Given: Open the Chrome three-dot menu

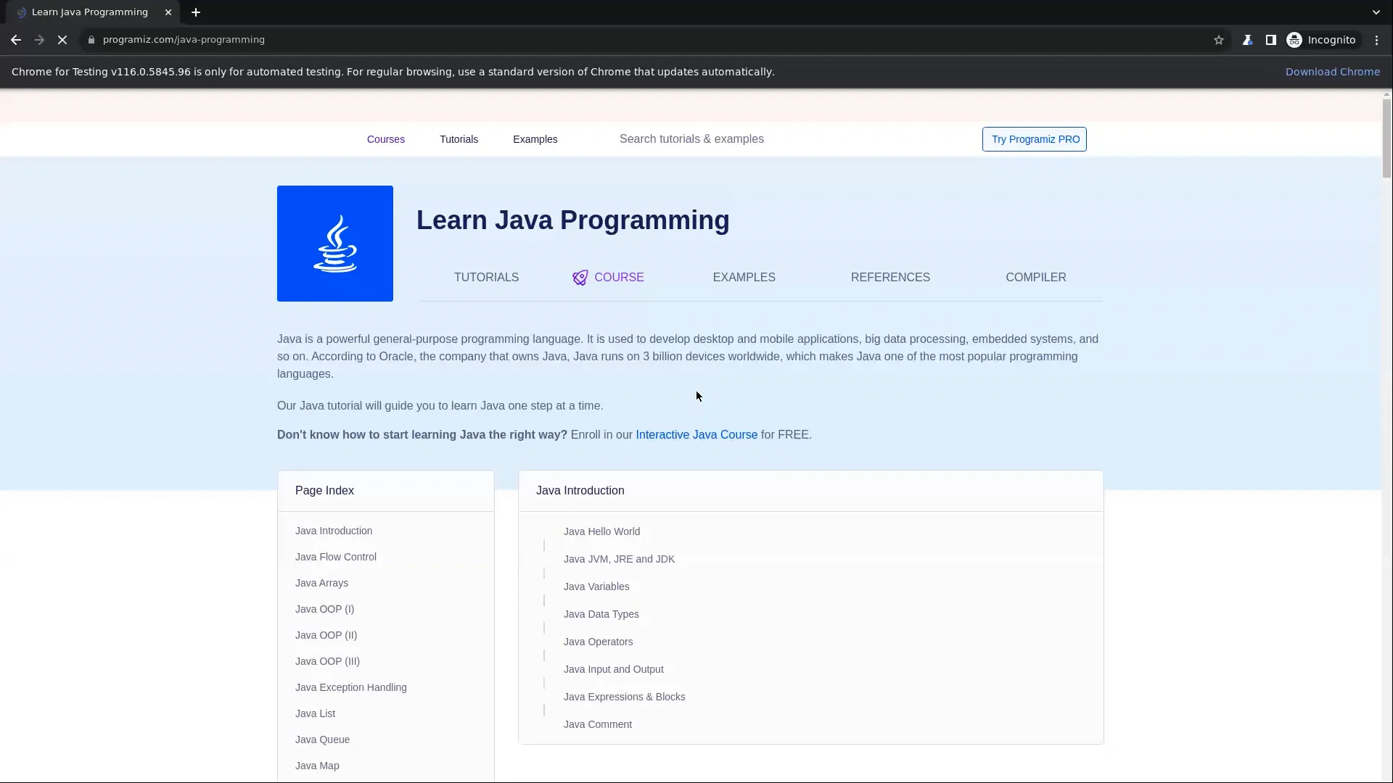Looking at the screenshot, I should tap(1376, 40).
